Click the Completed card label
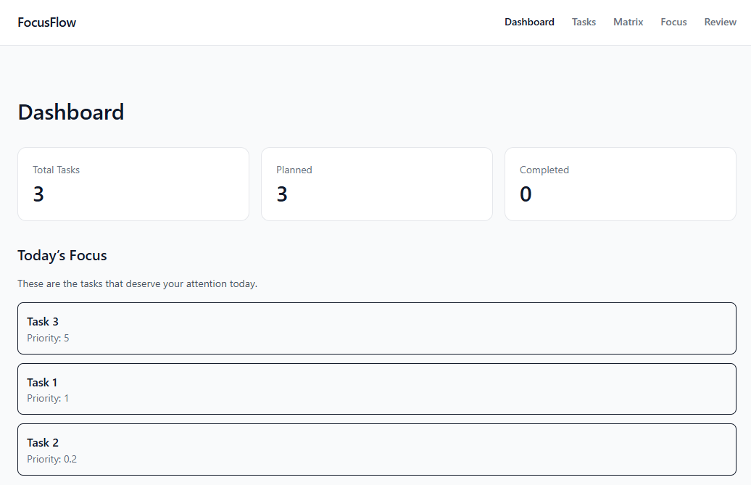Image resolution: width=751 pixels, height=485 pixels. point(544,170)
